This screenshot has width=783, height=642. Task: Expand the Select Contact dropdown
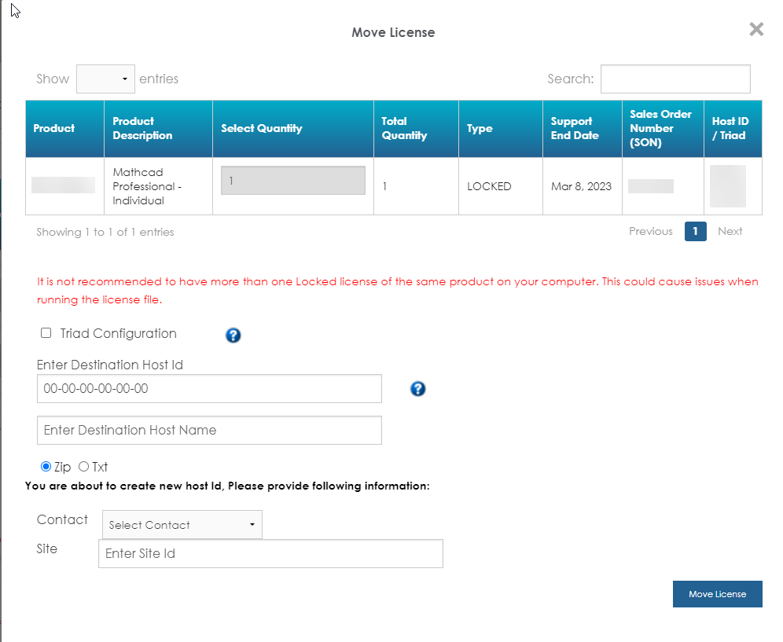tap(182, 525)
